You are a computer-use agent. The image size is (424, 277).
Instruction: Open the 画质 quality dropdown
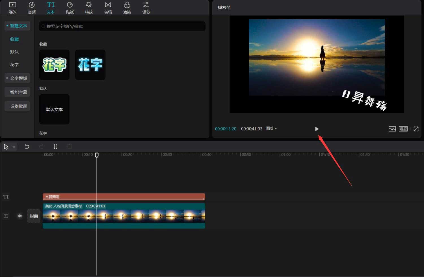pos(271,128)
